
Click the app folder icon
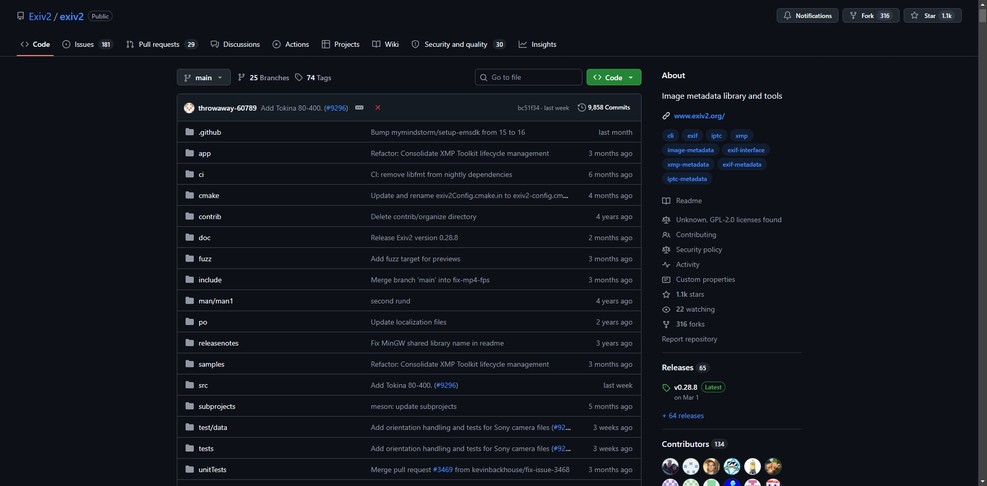(x=190, y=153)
